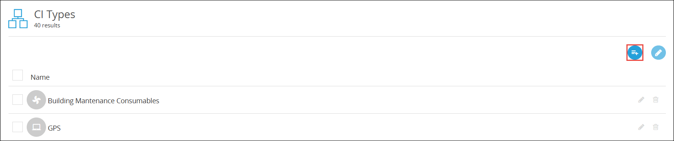Delete the Building Mantenance Consumables entry

[x=655, y=100]
